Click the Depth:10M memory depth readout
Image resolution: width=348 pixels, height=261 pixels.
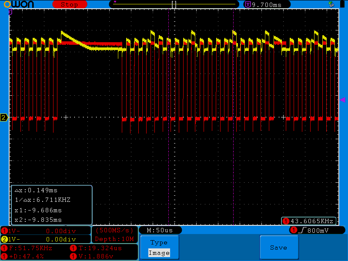[x=114, y=239]
